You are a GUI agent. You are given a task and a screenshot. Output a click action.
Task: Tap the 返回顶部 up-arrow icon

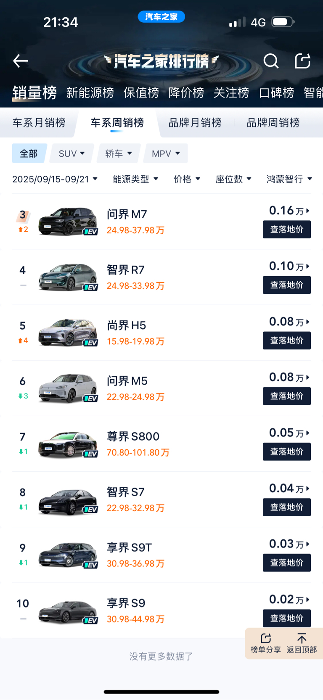pyautogui.click(x=302, y=638)
